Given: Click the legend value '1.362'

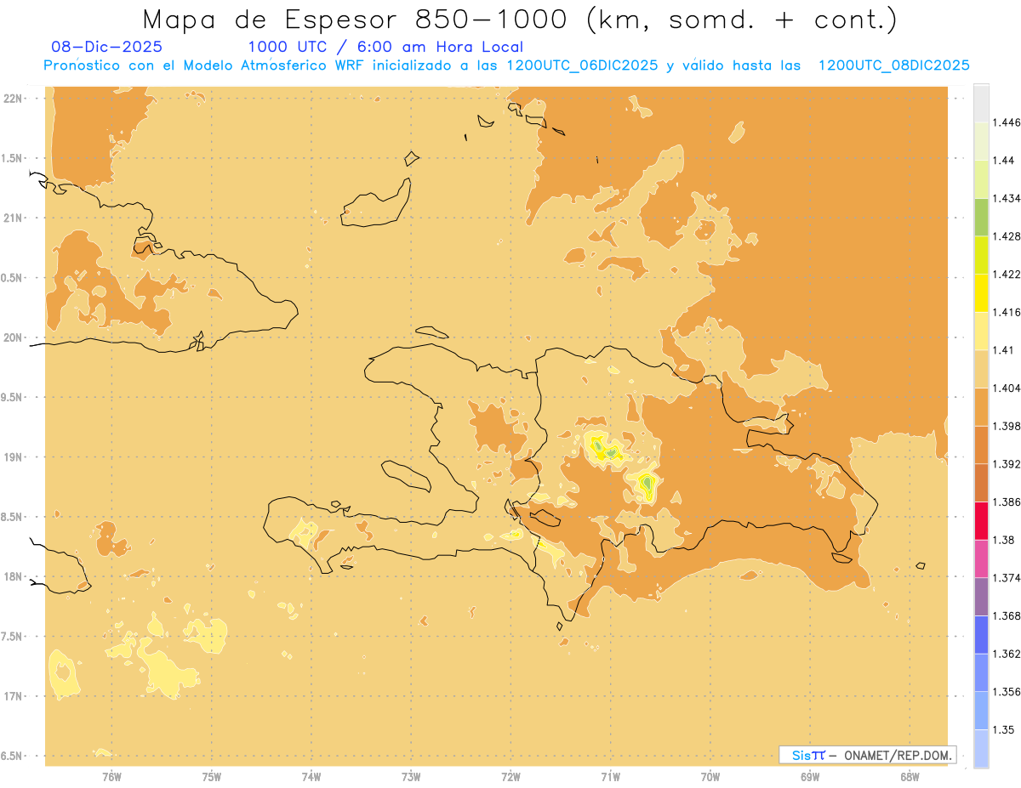Looking at the screenshot, I should click(1007, 654).
